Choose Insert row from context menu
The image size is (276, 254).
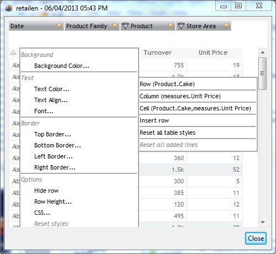pyautogui.click(x=198, y=120)
